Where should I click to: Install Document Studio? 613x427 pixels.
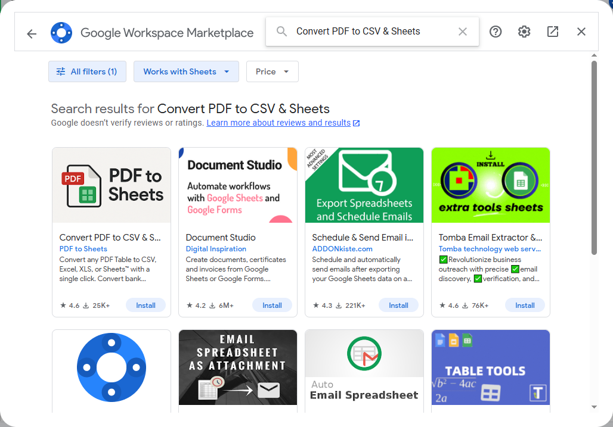(x=272, y=305)
